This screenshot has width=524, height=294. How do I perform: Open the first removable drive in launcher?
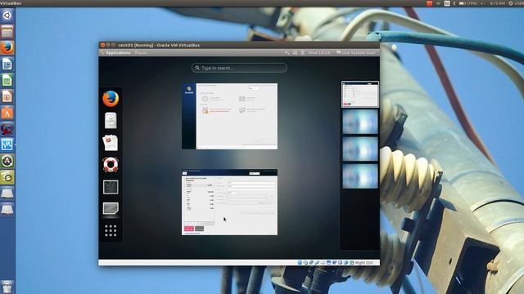click(7, 193)
